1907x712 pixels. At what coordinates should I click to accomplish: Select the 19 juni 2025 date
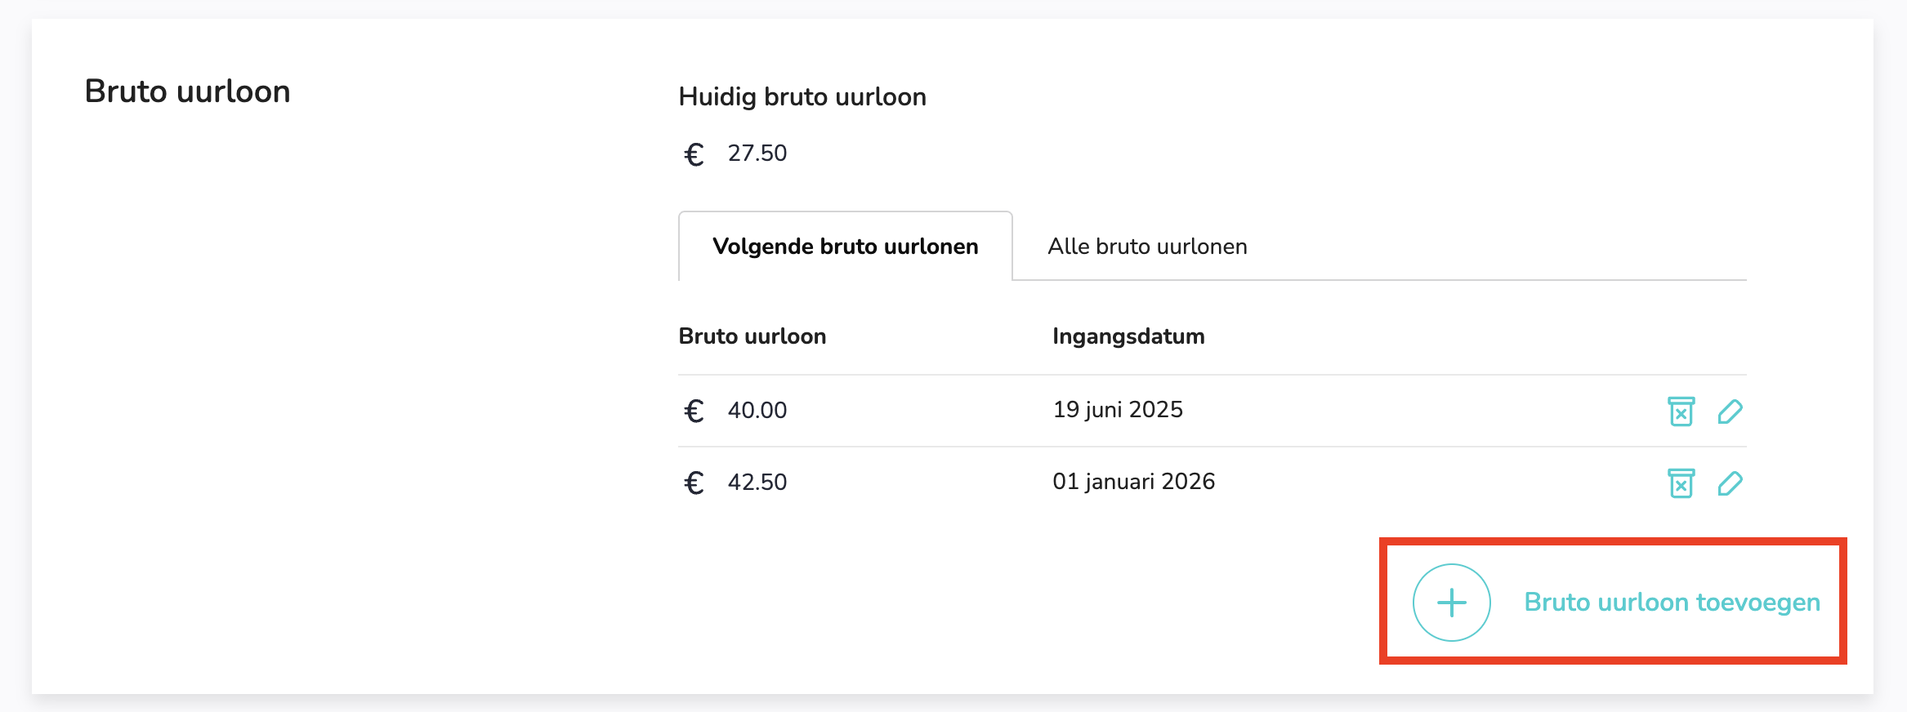click(1118, 409)
